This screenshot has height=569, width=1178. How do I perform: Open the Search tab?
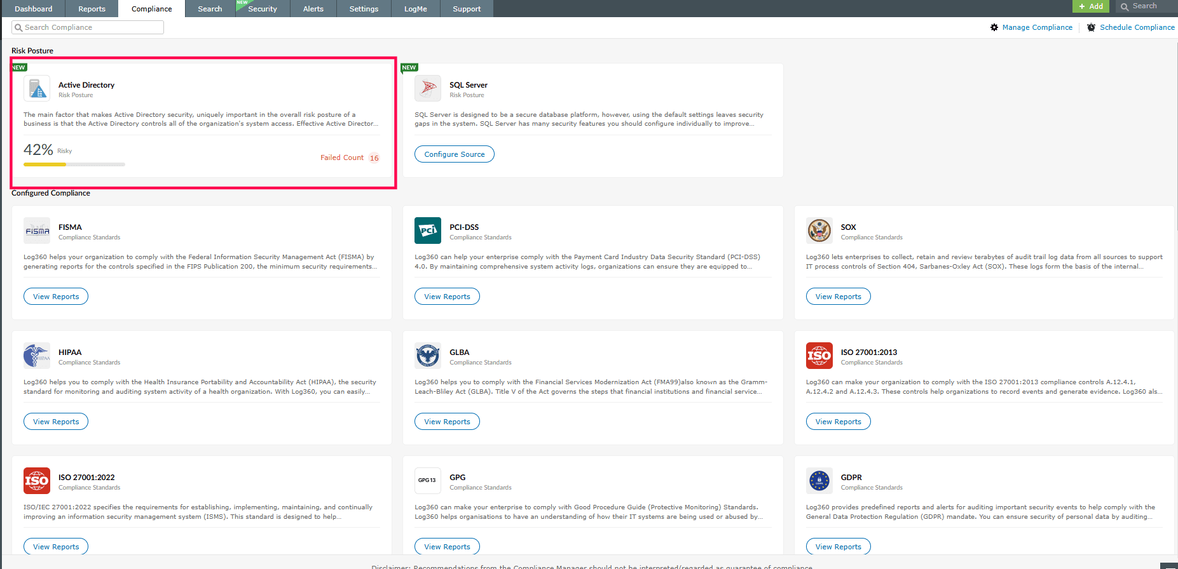210,9
